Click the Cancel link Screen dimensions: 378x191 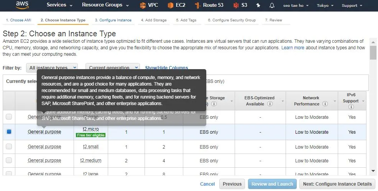click(x=207, y=184)
